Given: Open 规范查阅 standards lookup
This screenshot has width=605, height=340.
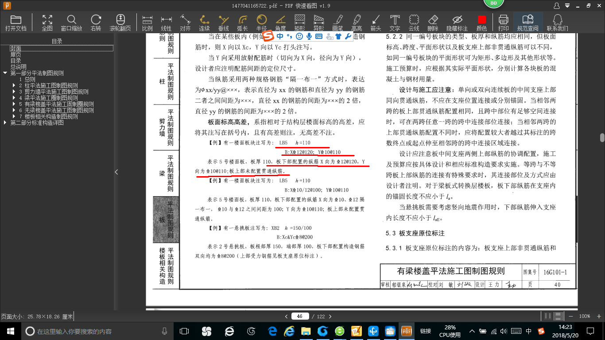Looking at the screenshot, I should point(528,23).
